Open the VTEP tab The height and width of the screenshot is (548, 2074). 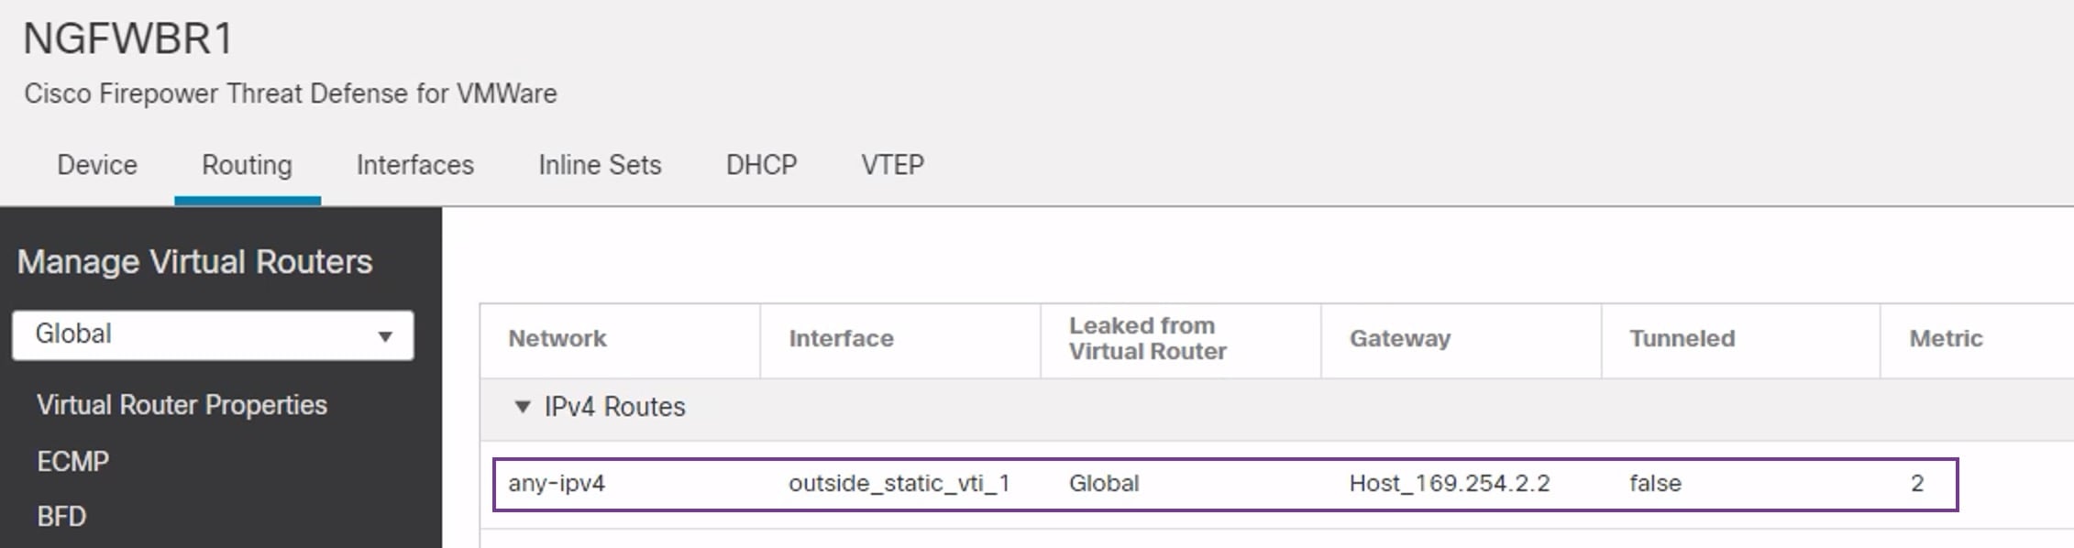[890, 166]
